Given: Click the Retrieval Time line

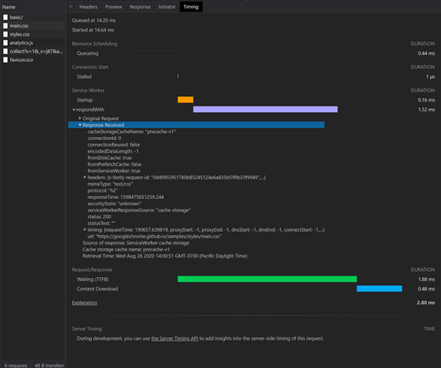Looking at the screenshot, I should [165, 256].
